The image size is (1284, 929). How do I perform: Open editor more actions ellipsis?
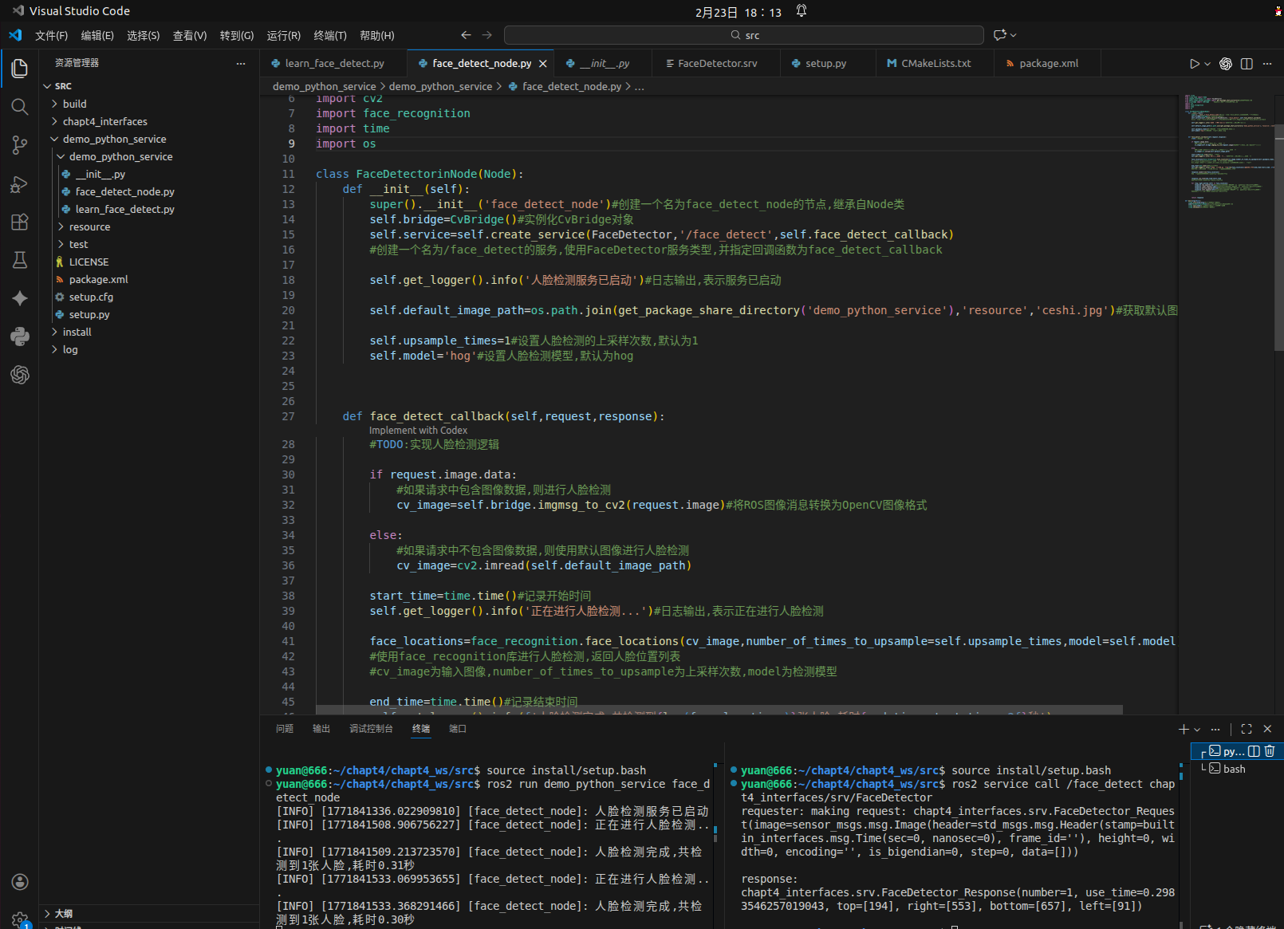(x=1267, y=64)
